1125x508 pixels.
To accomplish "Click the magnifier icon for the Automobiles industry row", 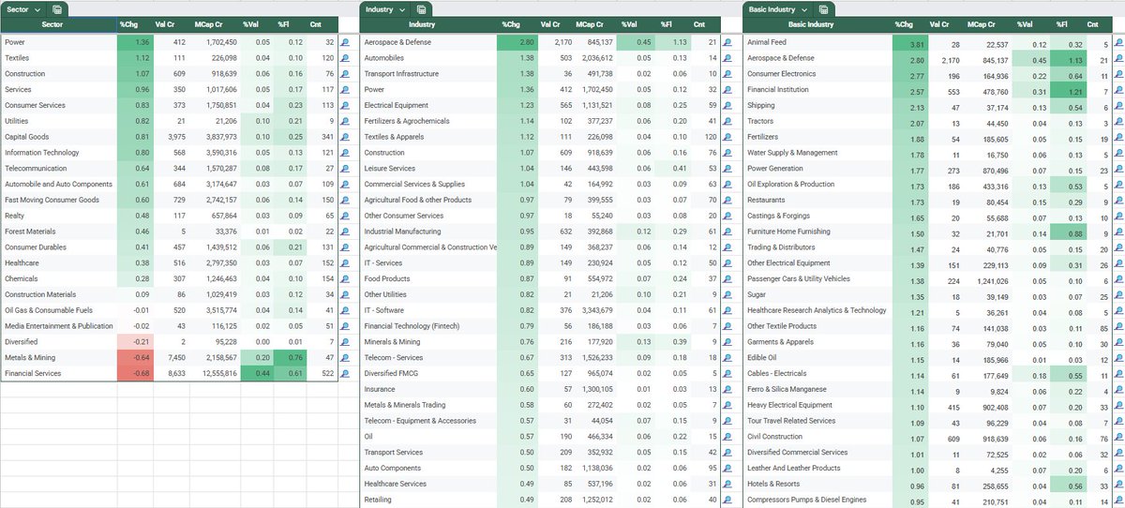I will coord(727,58).
